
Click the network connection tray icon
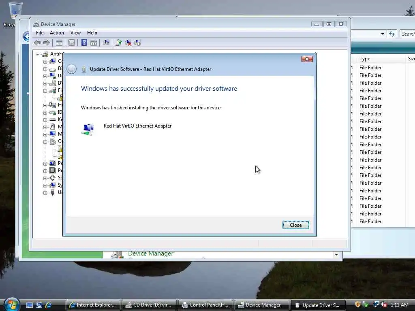(376, 305)
